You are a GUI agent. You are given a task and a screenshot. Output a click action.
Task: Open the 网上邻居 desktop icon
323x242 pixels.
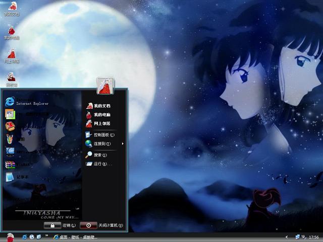pos(12,56)
